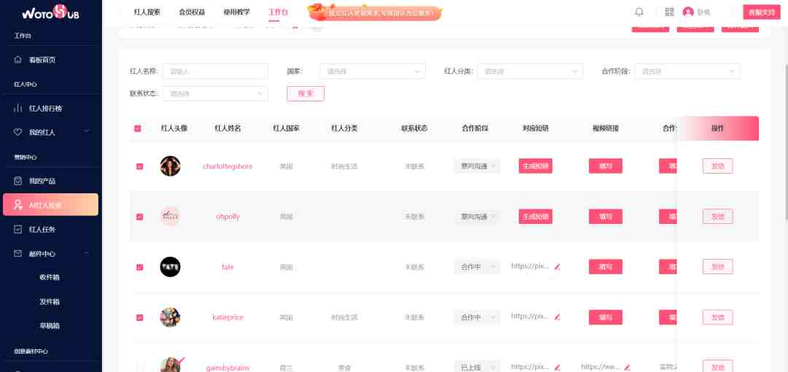788x372 pixels.
Task: Click 发信 button for ohpolly
Action: [x=718, y=216]
